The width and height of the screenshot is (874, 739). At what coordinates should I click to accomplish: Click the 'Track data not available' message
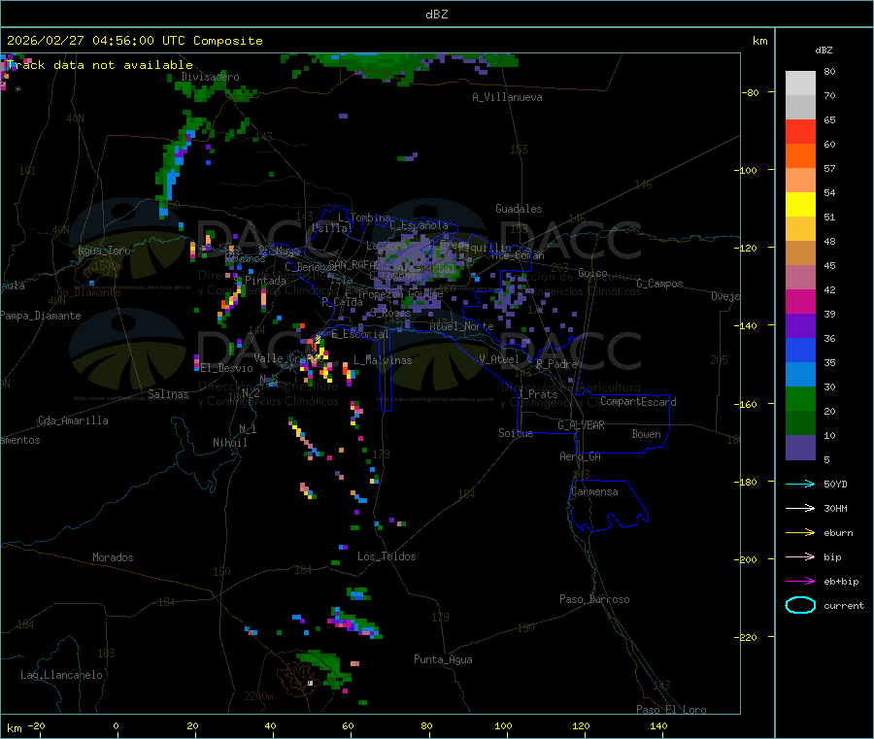click(100, 65)
